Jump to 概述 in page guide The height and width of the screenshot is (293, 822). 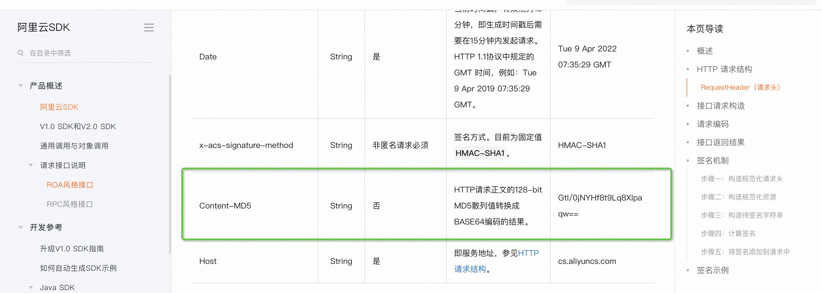pyautogui.click(x=705, y=51)
